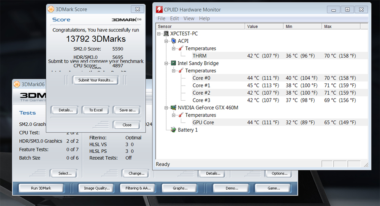Screen dimensions: 380x206
Task: Export the score with To Excel
Action: pyautogui.click(x=96, y=110)
